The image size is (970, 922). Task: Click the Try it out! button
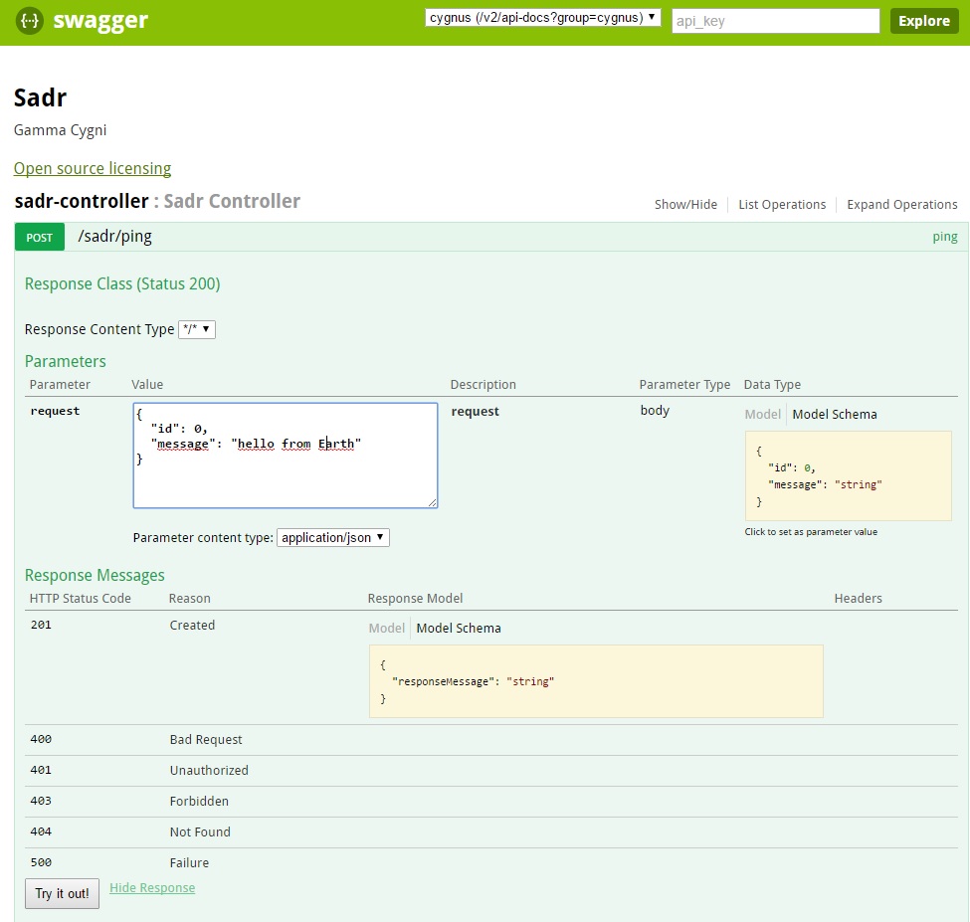click(62, 893)
